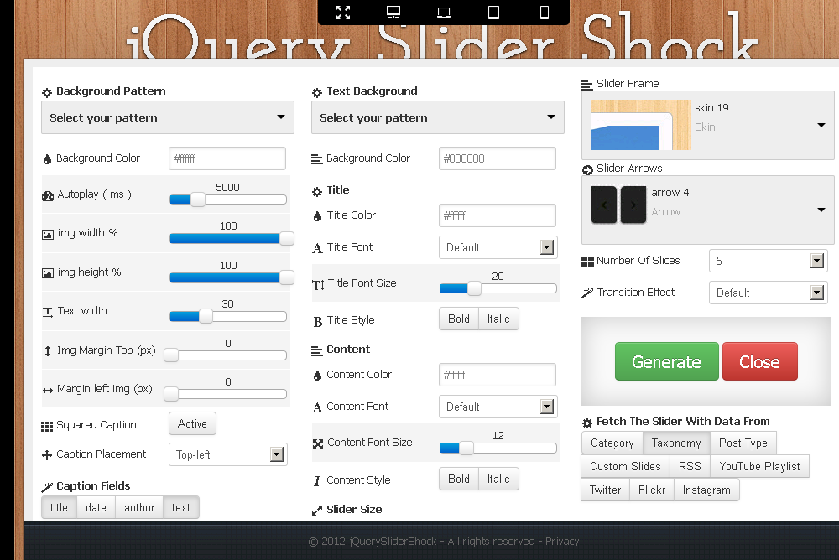Click the Title Style bold B icon

click(318, 321)
